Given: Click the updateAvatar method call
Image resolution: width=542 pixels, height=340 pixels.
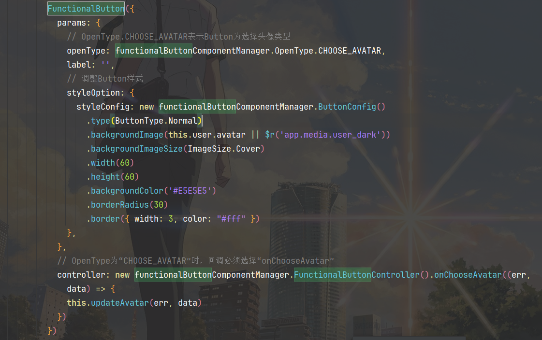Looking at the screenshot, I should (x=119, y=303).
